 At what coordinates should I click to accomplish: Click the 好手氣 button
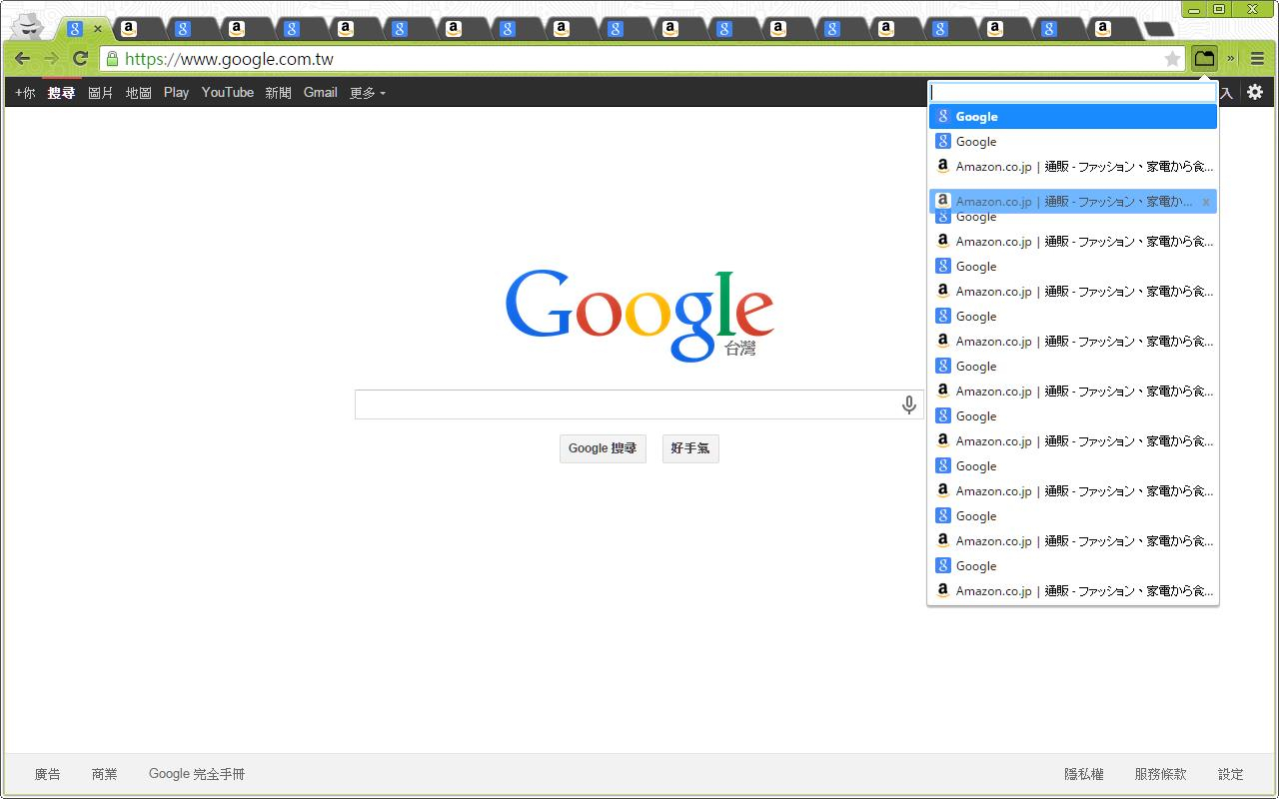690,448
